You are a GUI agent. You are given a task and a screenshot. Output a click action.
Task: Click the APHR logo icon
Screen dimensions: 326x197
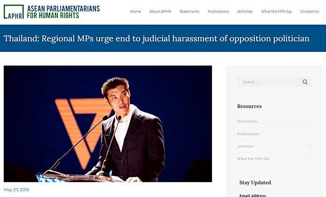(14, 12)
